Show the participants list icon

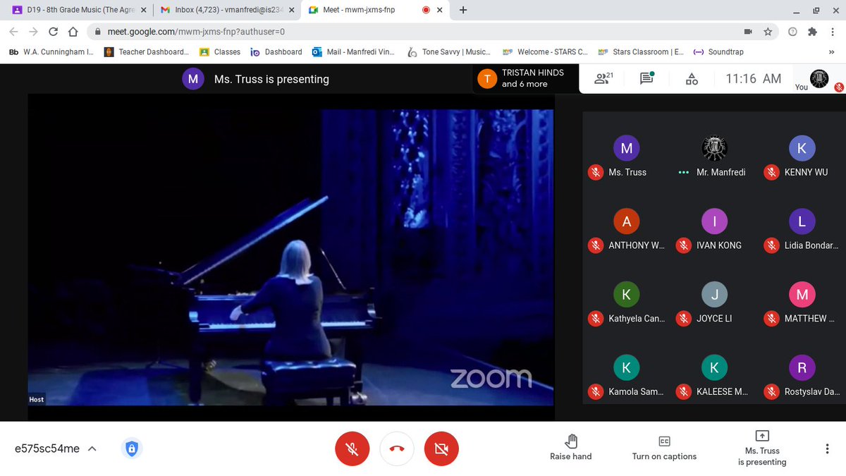tap(602, 79)
